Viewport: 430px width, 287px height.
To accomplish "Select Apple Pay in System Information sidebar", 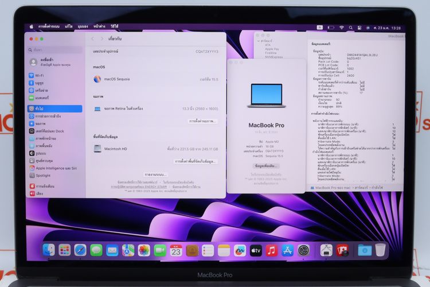I will coord(272,49).
